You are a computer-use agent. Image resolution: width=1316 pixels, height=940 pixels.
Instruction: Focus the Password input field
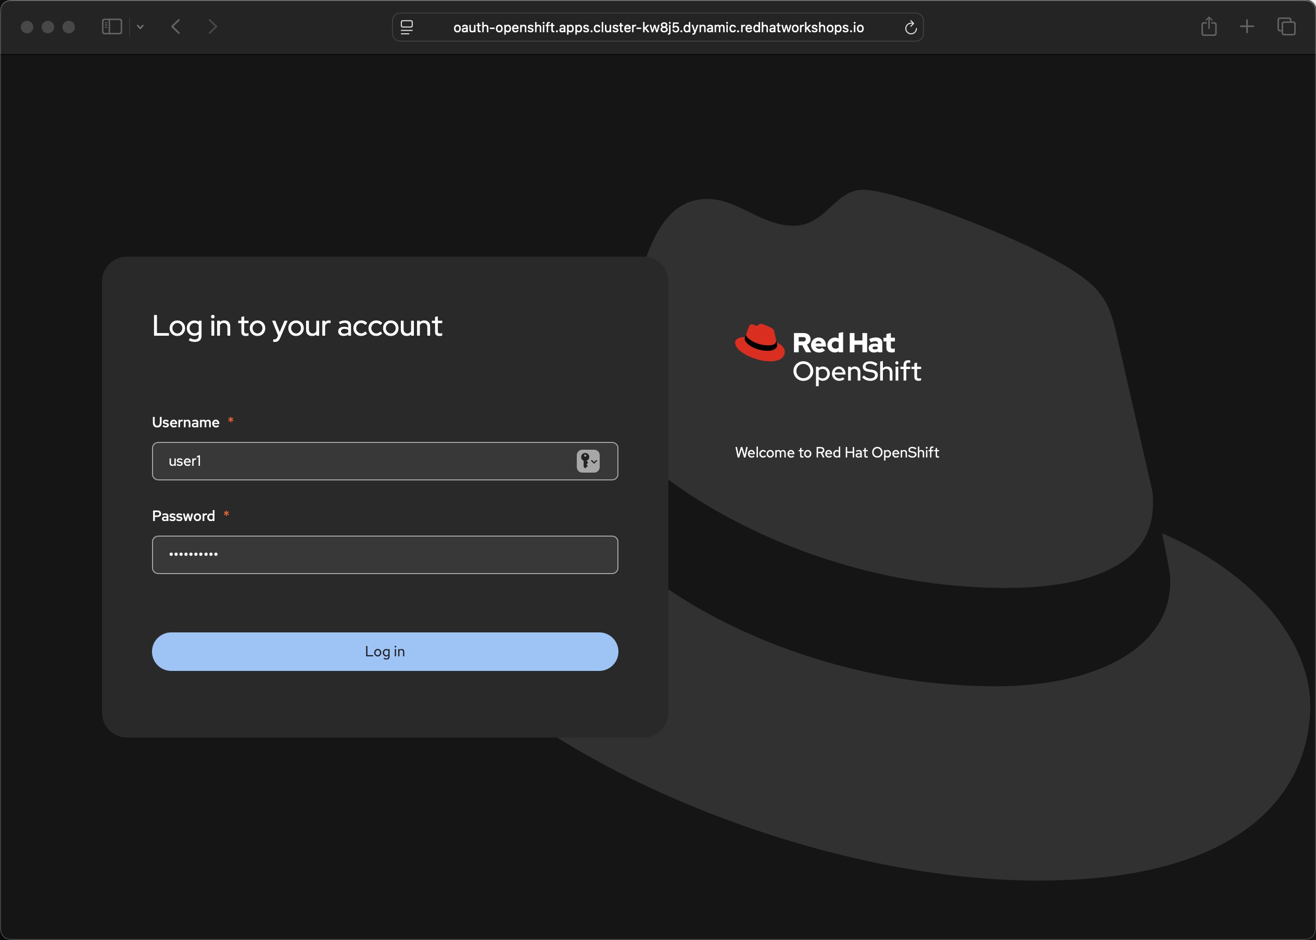[384, 554]
